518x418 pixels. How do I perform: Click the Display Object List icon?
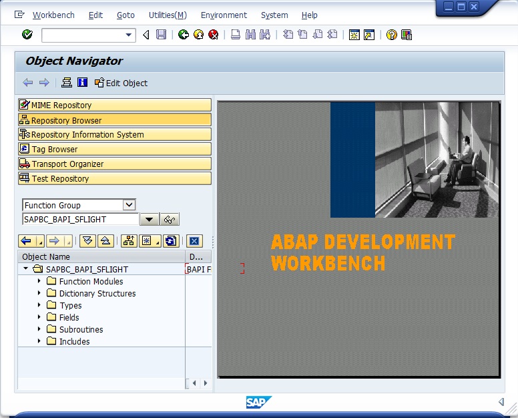67,83
